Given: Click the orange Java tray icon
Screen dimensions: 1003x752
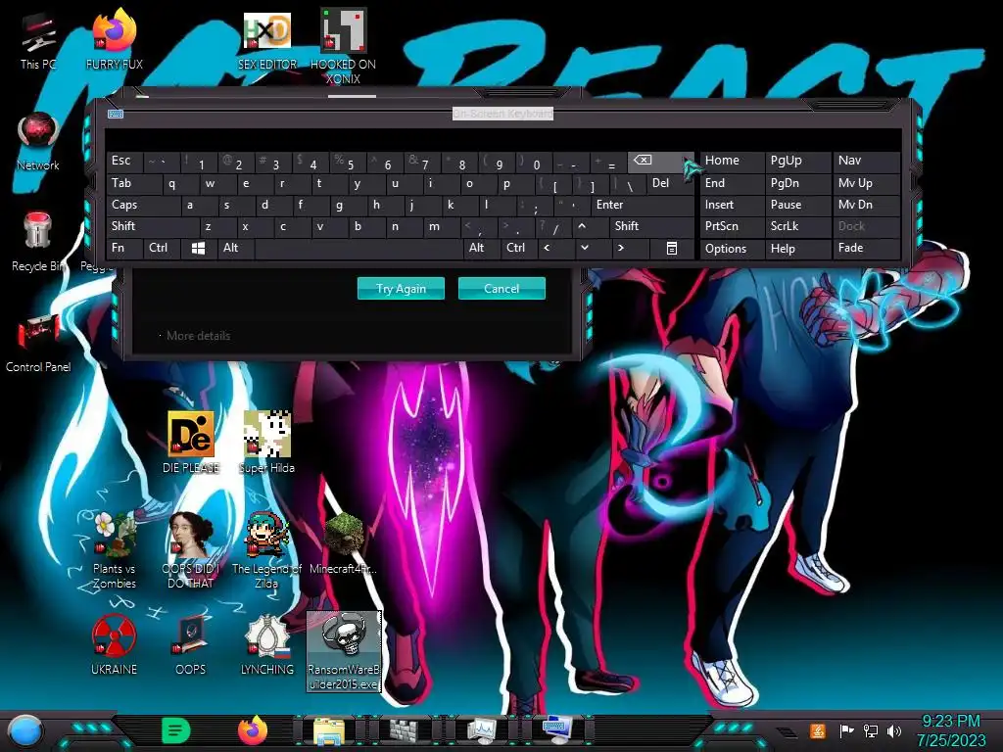Looking at the screenshot, I should tap(818, 730).
